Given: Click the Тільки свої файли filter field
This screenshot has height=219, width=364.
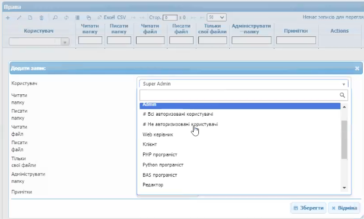Looking at the screenshot, I should click(213, 40).
